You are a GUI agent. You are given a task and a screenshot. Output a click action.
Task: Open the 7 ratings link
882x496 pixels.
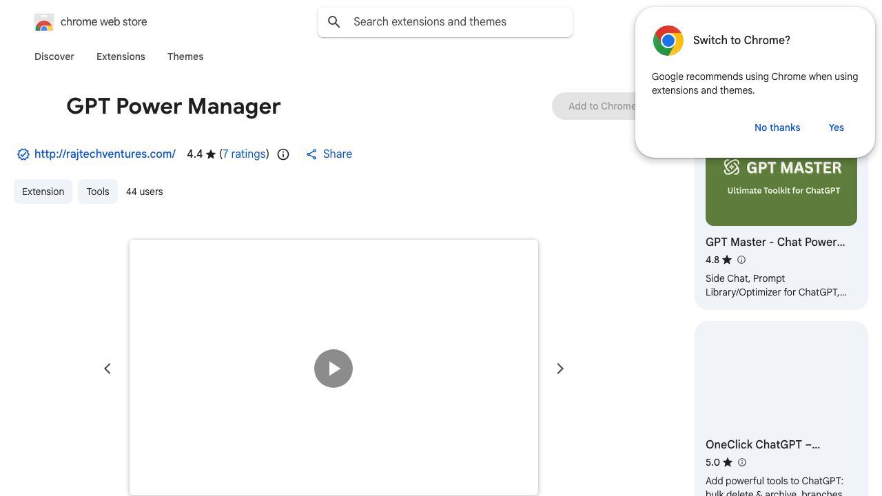[244, 154]
